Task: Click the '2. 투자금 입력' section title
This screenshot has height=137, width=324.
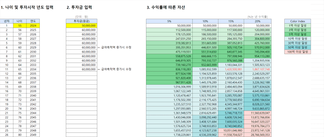Action: pos(79,8)
